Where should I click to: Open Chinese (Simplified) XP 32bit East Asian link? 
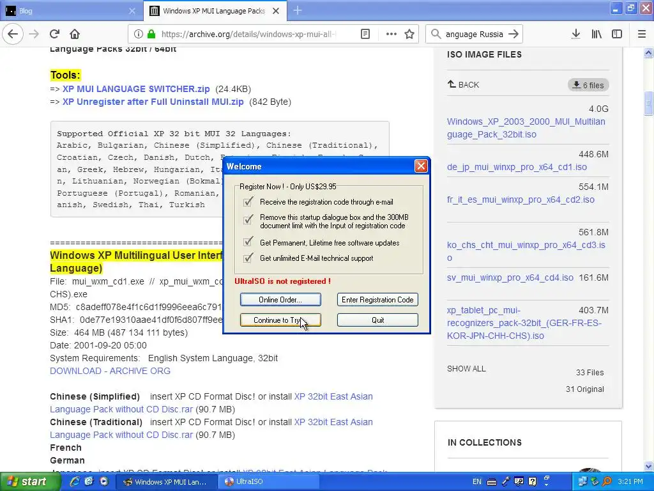point(211,403)
